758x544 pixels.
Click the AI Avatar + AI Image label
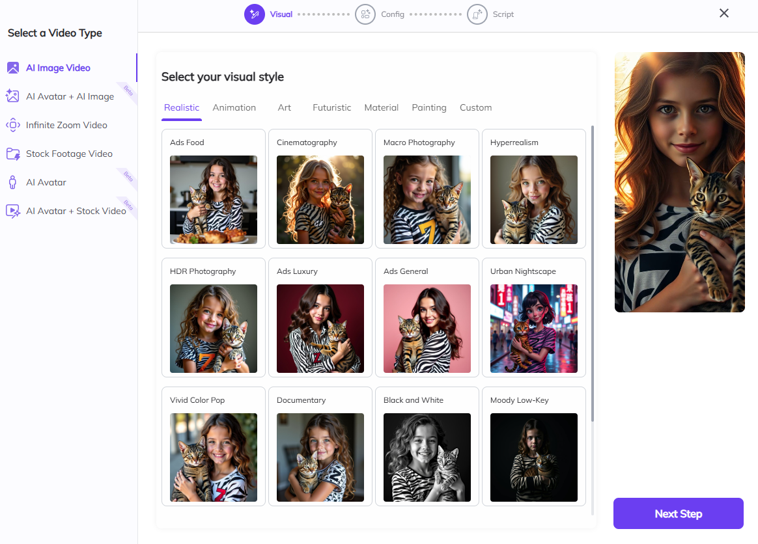point(70,96)
